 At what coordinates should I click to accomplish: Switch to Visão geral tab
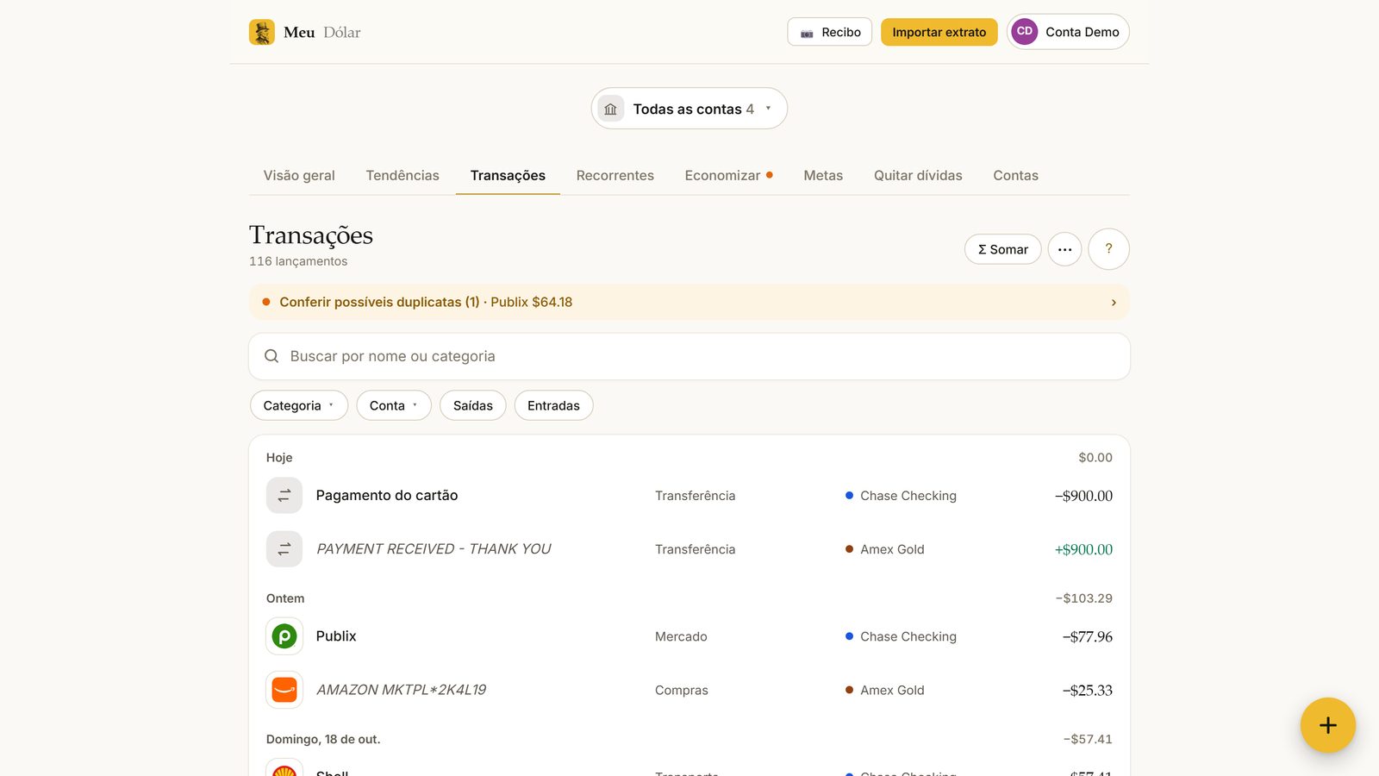pyautogui.click(x=299, y=175)
